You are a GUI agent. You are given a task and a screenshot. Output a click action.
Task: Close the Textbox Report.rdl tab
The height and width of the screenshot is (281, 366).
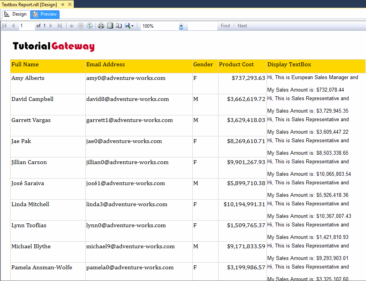pyautogui.click(x=70, y=4)
